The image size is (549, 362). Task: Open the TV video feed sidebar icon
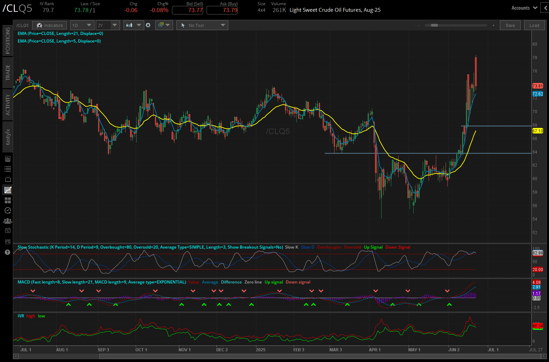click(8, 179)
